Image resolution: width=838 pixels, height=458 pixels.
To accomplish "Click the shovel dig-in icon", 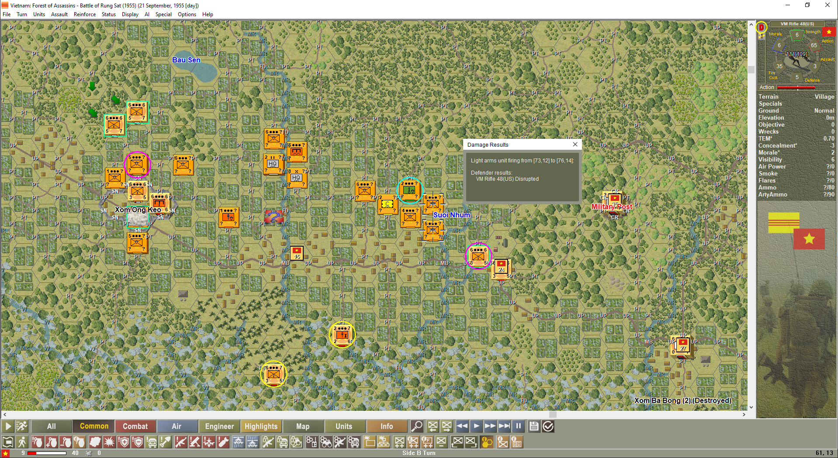I will (x=166, y=442).
